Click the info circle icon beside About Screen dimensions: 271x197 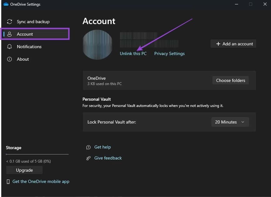9,59
